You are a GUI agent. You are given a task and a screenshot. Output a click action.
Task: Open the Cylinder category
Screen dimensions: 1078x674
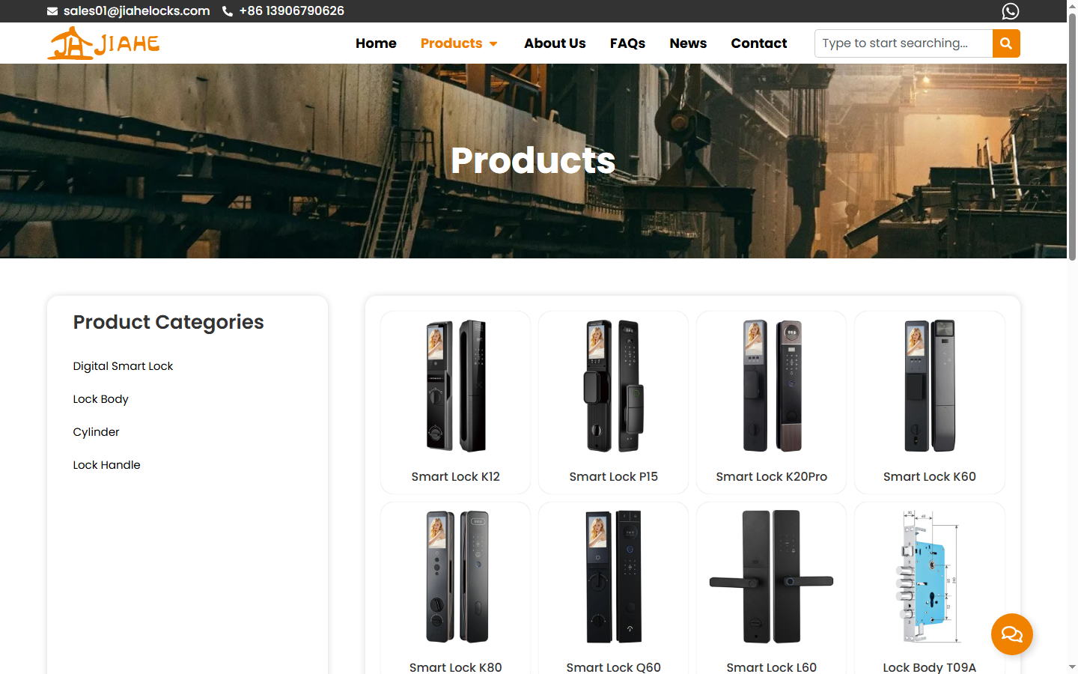point(96,432)
